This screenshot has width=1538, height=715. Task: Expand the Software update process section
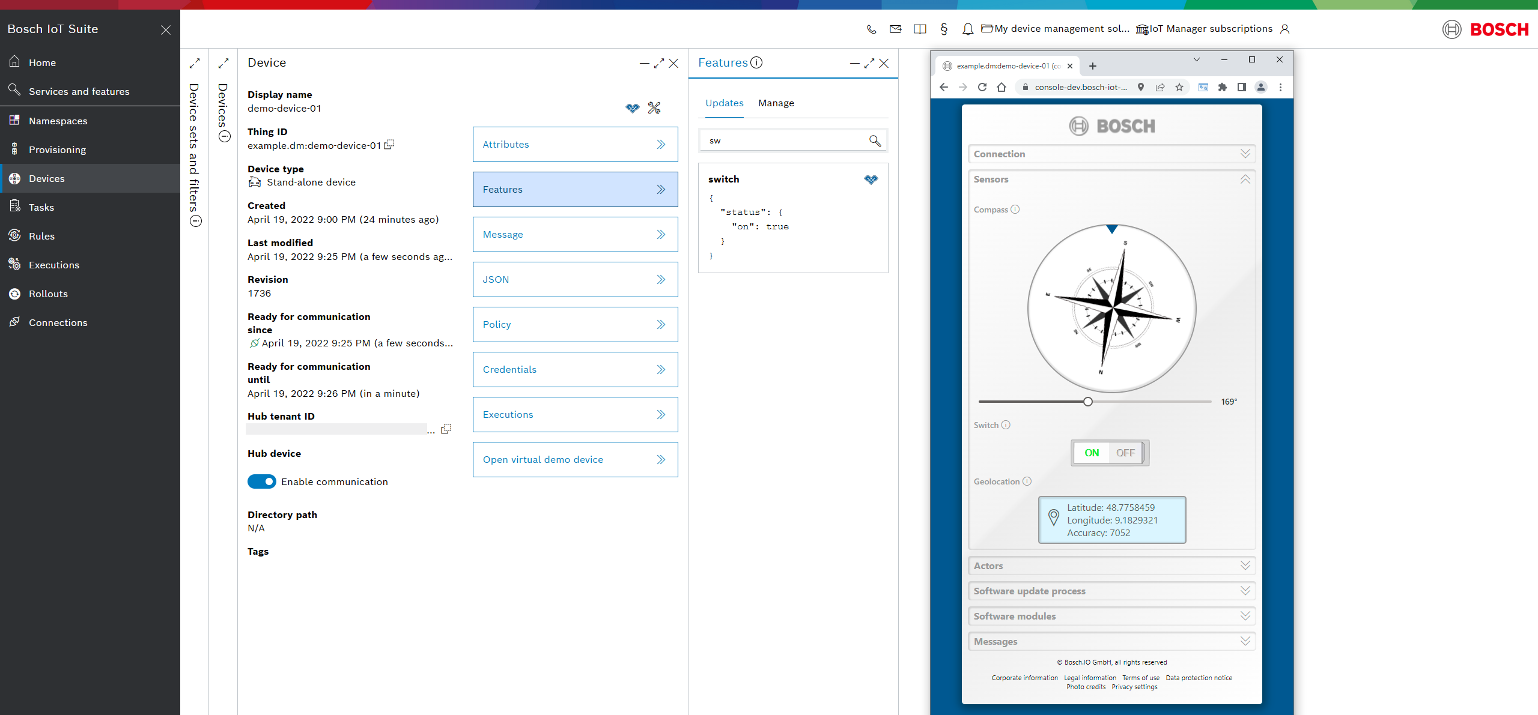click(1111, 591)
